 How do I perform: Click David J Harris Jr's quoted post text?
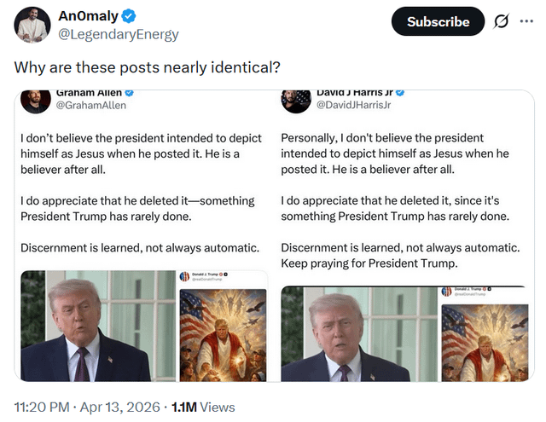401,199
